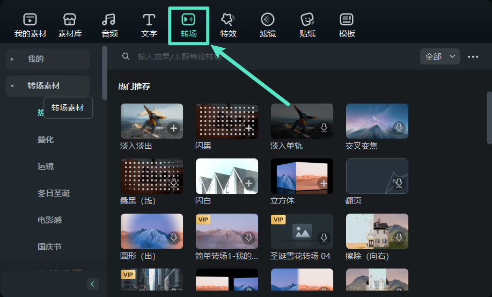Add the 立方体 transition with plus icon
The image size is (492, 297).
coord(324,183)
